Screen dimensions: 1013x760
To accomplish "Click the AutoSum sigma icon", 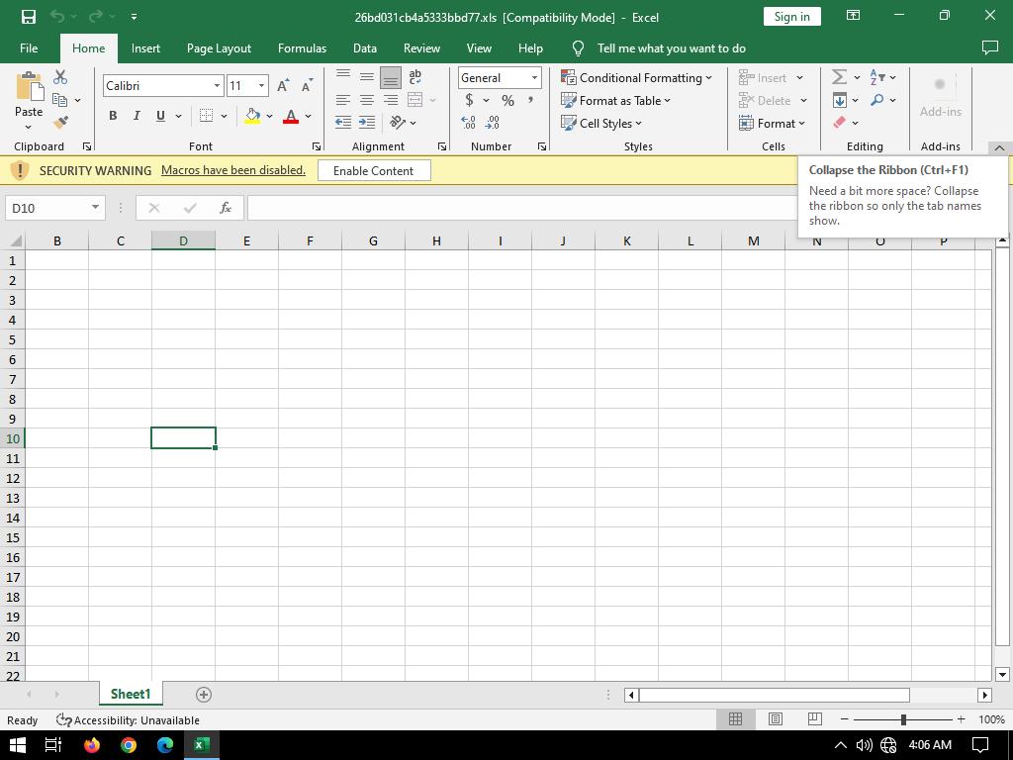I will (839, 77).
